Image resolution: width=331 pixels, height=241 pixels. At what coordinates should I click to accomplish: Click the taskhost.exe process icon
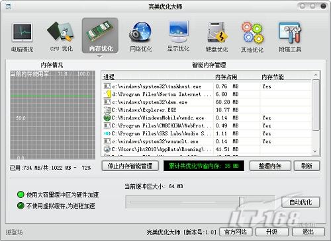[107, 86]
